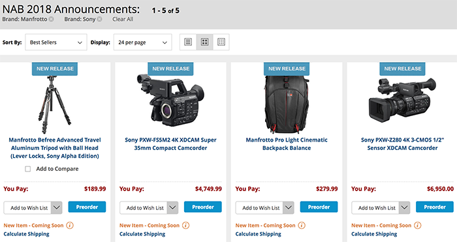
Task: Choose the dense small grid view icon
Action: (x=221, y=42)
